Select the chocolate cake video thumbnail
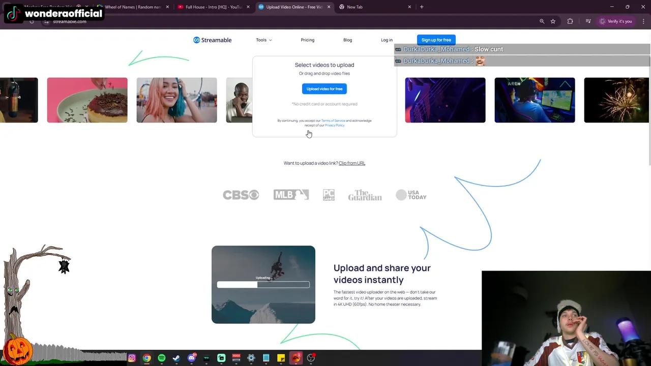Image resolution: width=651 pixels, height=366 pixels. (x=87, y=100)
